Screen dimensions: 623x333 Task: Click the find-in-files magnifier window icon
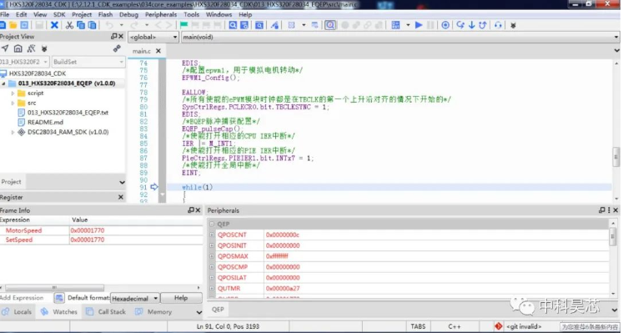coord(259,25)
